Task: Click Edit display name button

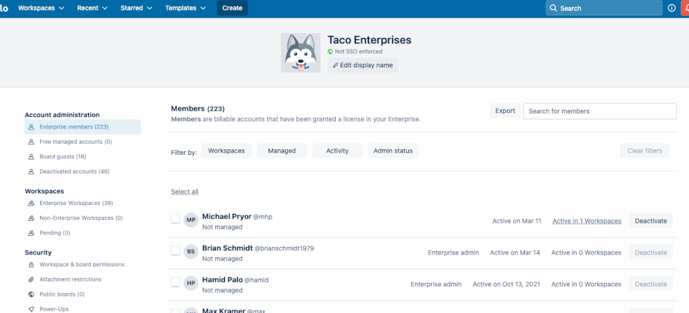Action: tap(363, 65)
